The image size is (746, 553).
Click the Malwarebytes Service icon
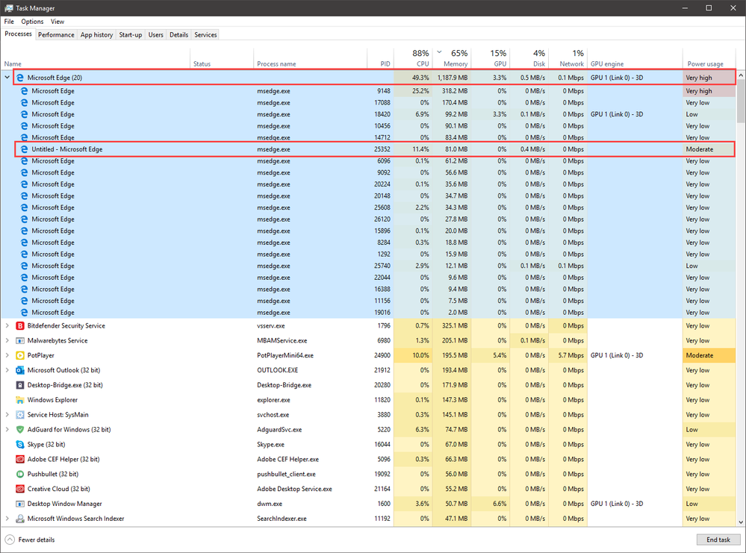20,340
